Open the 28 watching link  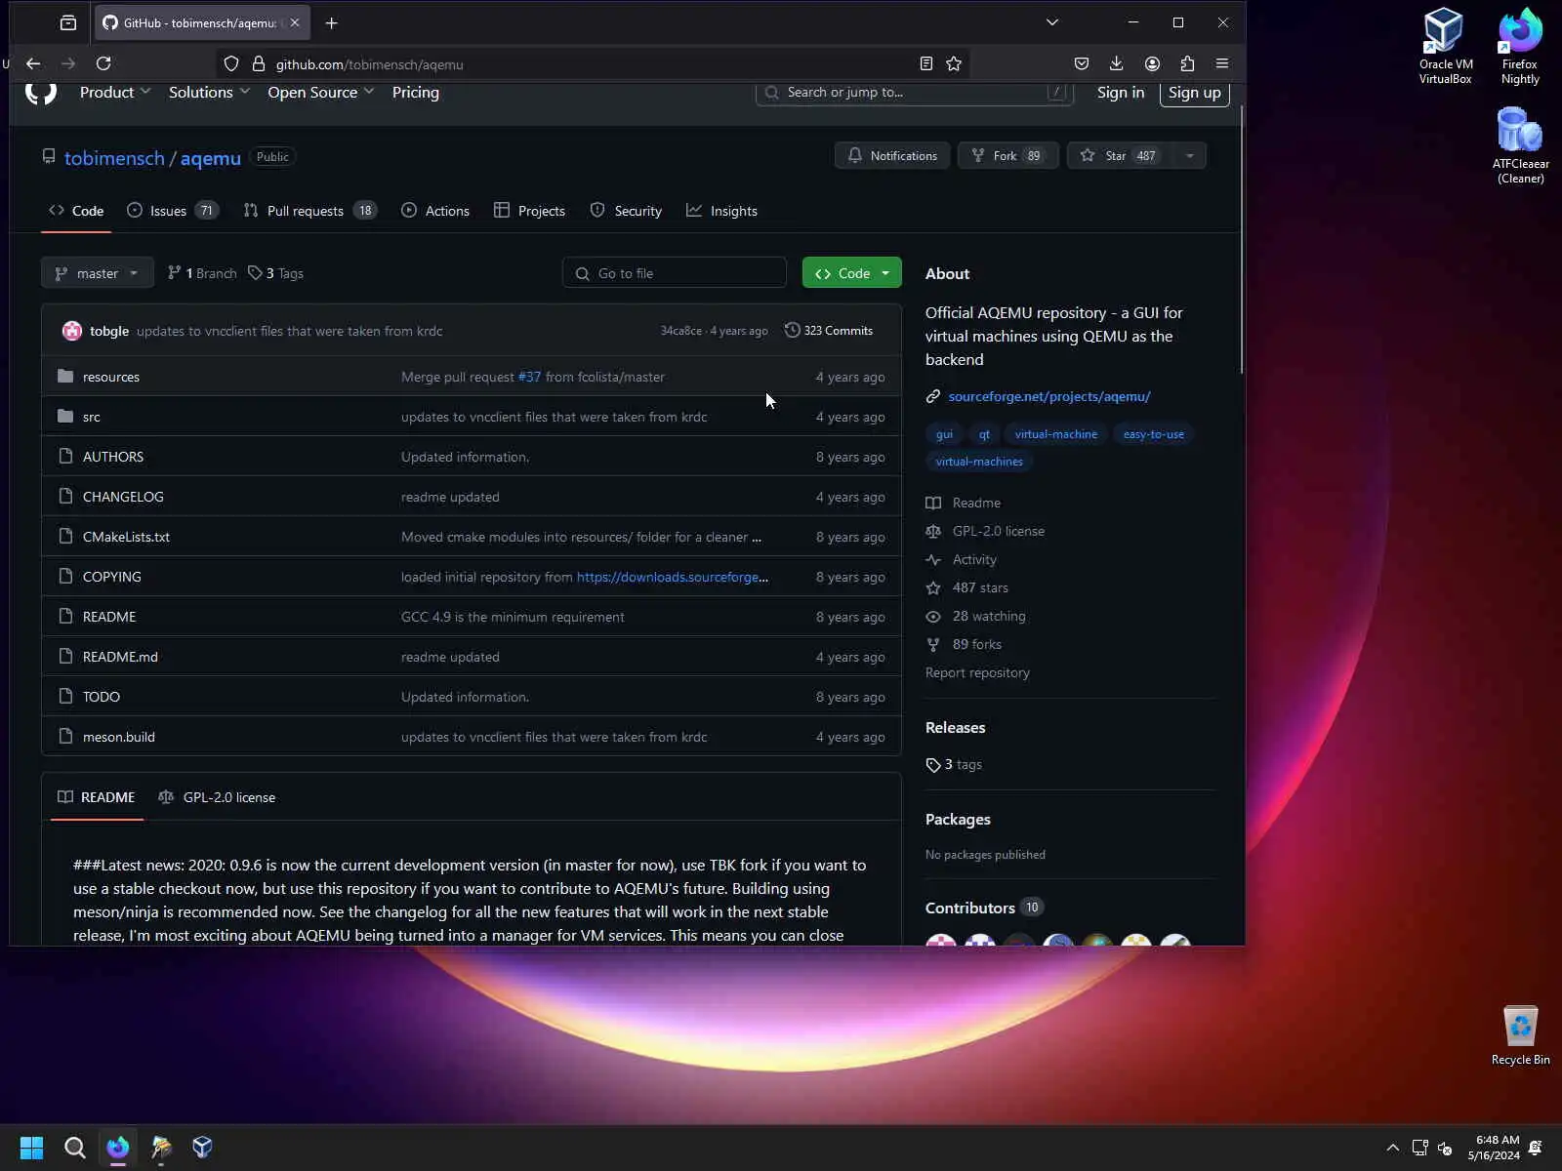point(989,616)
